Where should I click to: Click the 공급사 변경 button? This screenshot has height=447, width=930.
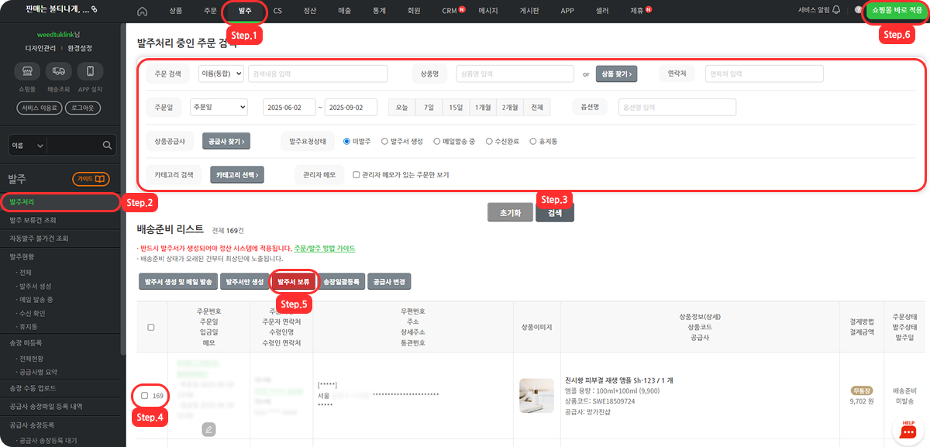(388, 282)
